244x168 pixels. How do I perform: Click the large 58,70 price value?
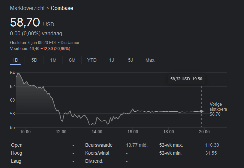(25, 23)
